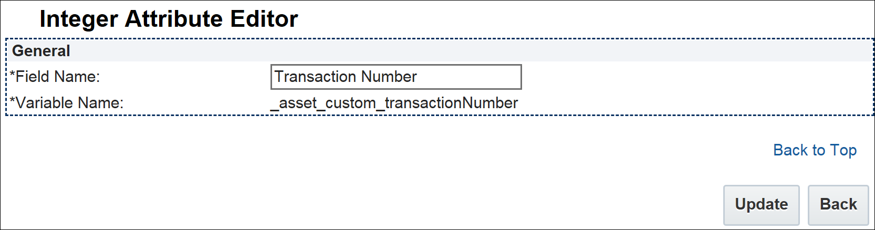
Task: Click the Integer Attribute Editor page heading
Action: click(169, 19)
